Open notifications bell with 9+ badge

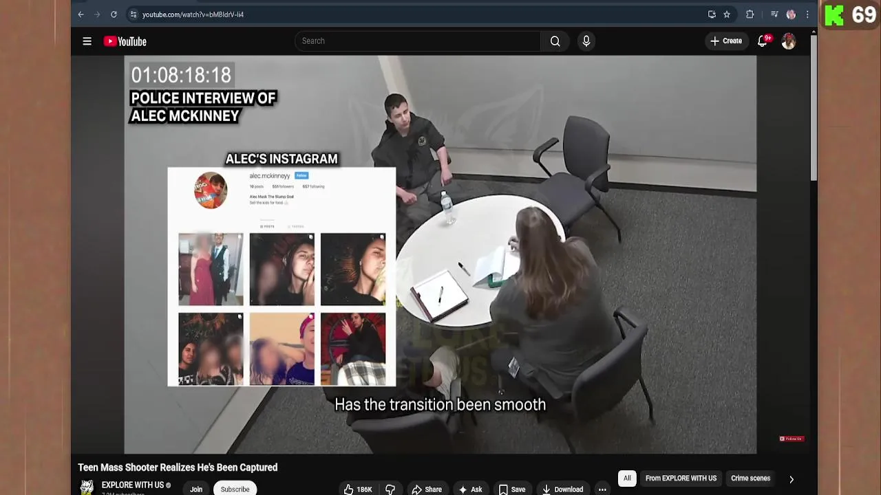[763, 41]
